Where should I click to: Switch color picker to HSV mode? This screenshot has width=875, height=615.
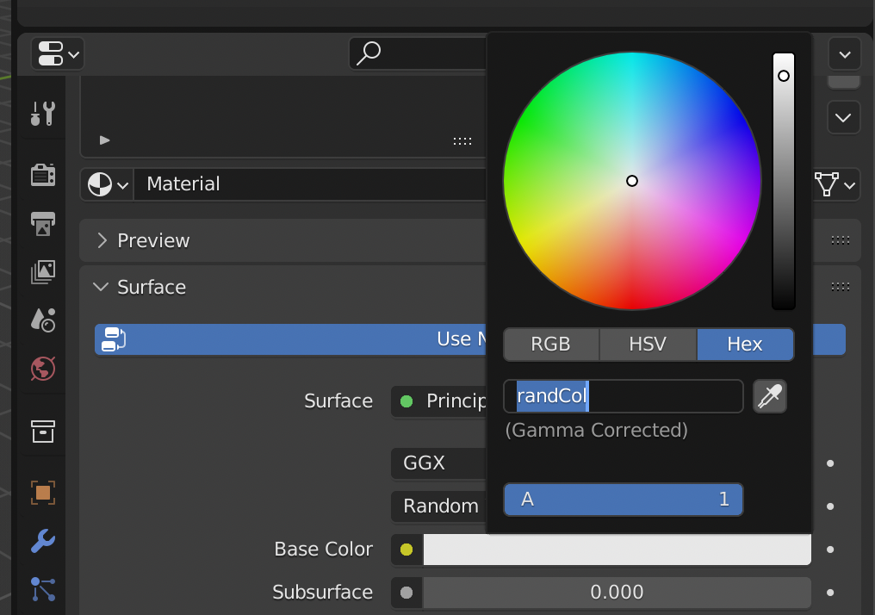(648, 344)
